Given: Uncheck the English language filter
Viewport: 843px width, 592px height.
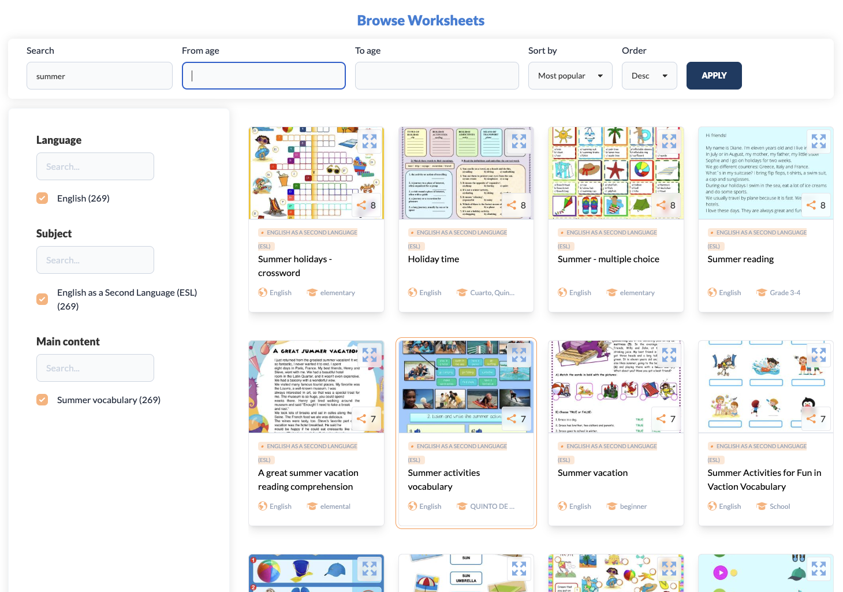Looking at the screenshot, I should click(x=42, y=198).
